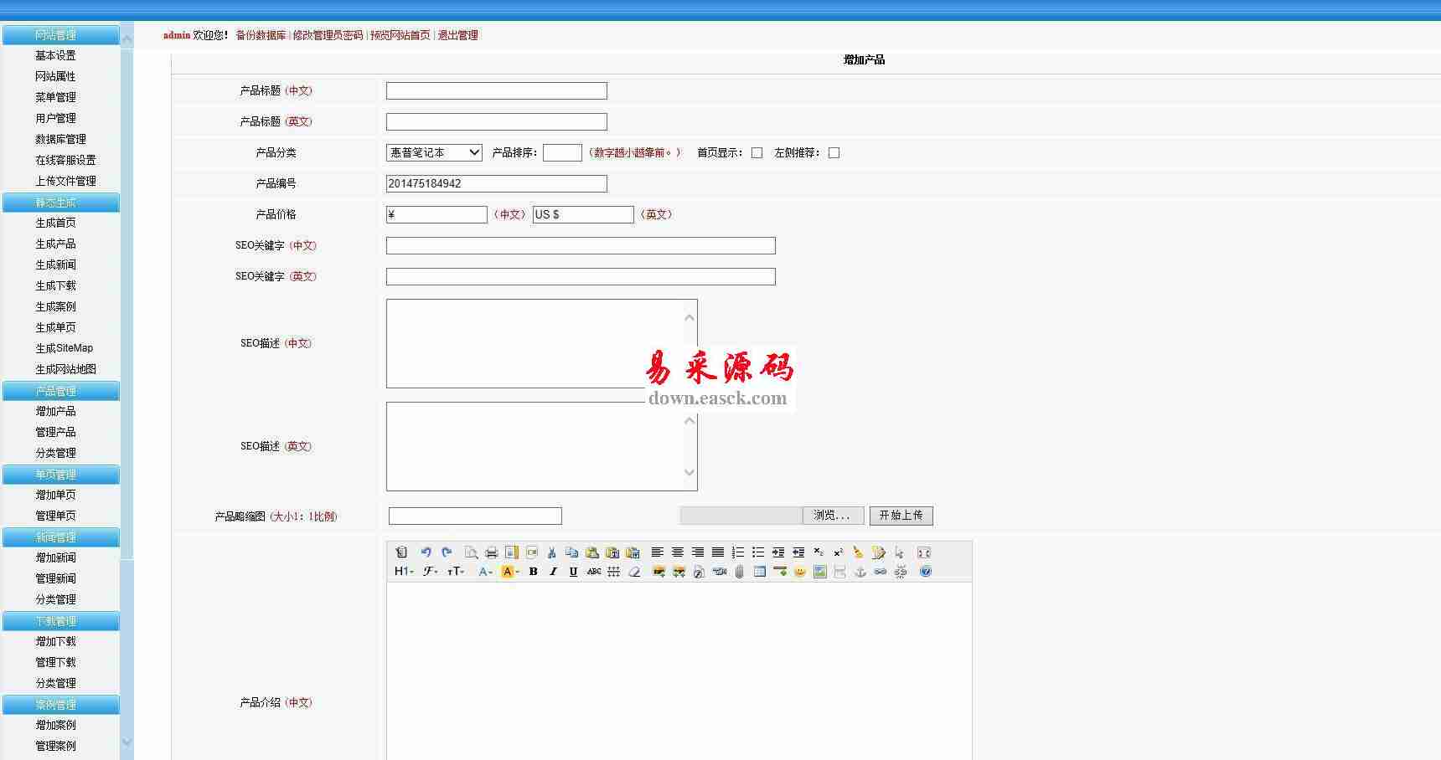Viewport: 1441px width, 760px height.
Task: Justify text fully in editor
Action: (x=718, y=552)
